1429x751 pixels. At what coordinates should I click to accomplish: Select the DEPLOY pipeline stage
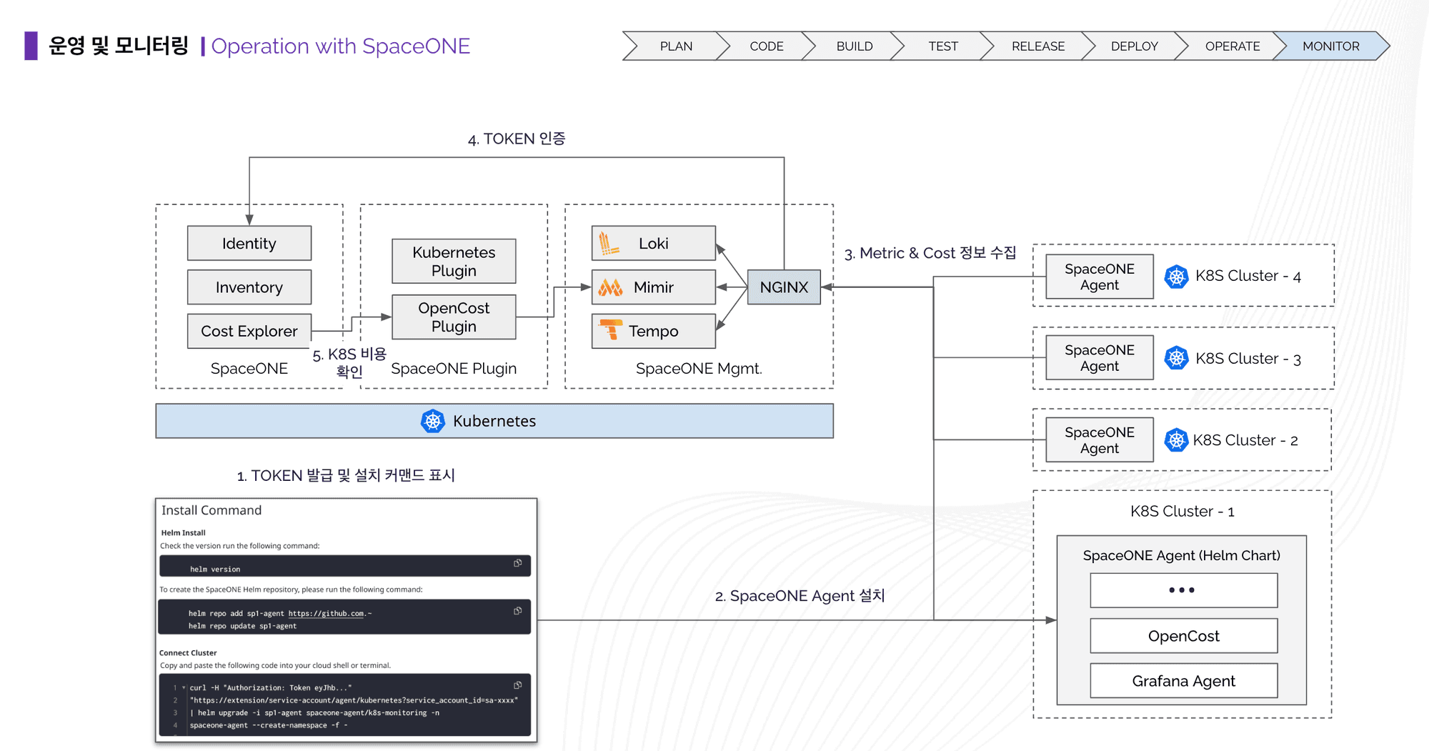1134,46
